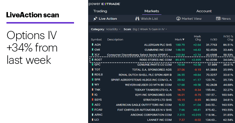Click the green indicator next to AEO

(93, 105)
